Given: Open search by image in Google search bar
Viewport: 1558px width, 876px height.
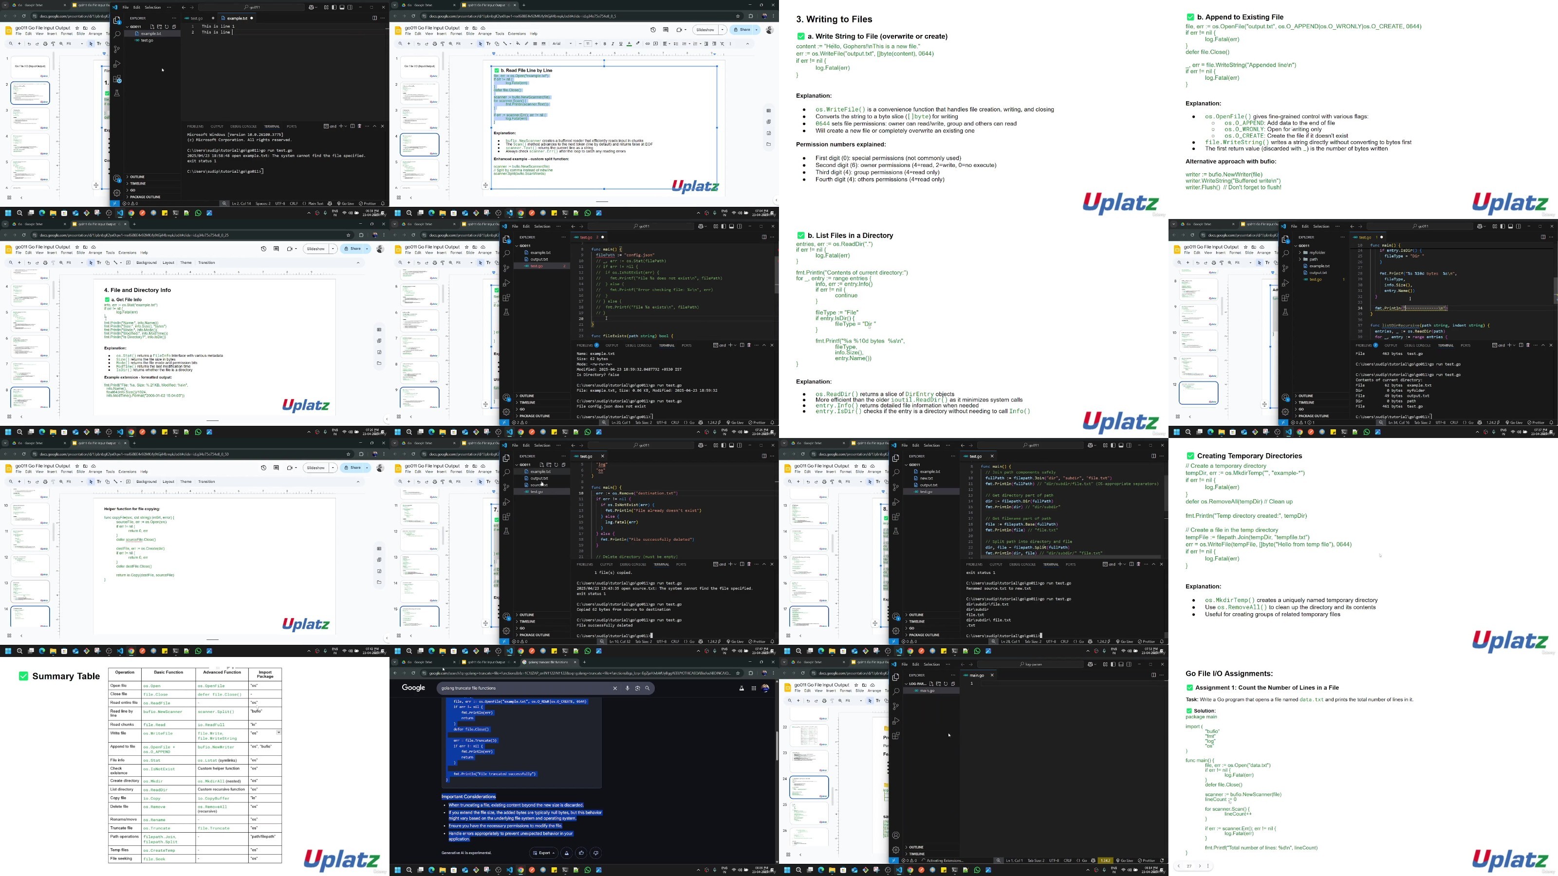Looking at the screenshot, I should click(x=637, y=688).
